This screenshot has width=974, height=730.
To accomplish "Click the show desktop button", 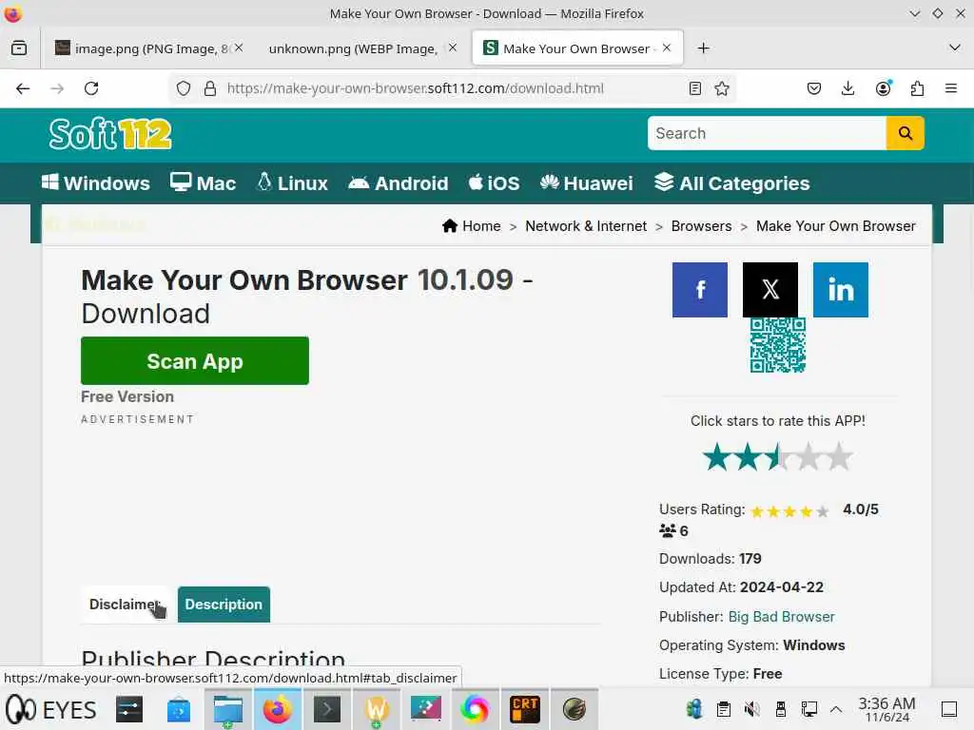I will pos(948,709).
